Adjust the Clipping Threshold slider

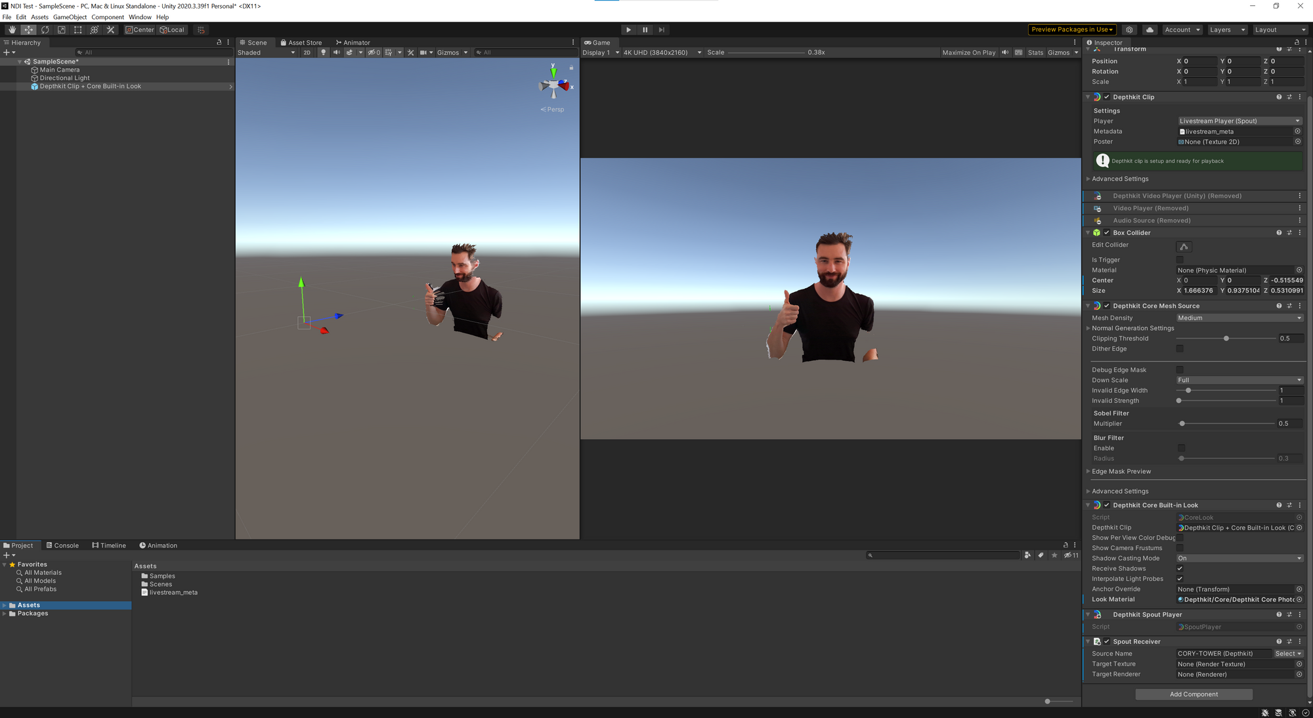1226,339
